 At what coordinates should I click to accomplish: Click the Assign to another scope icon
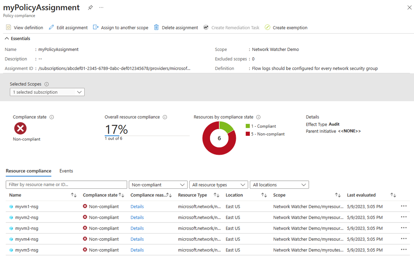point(96,28)
